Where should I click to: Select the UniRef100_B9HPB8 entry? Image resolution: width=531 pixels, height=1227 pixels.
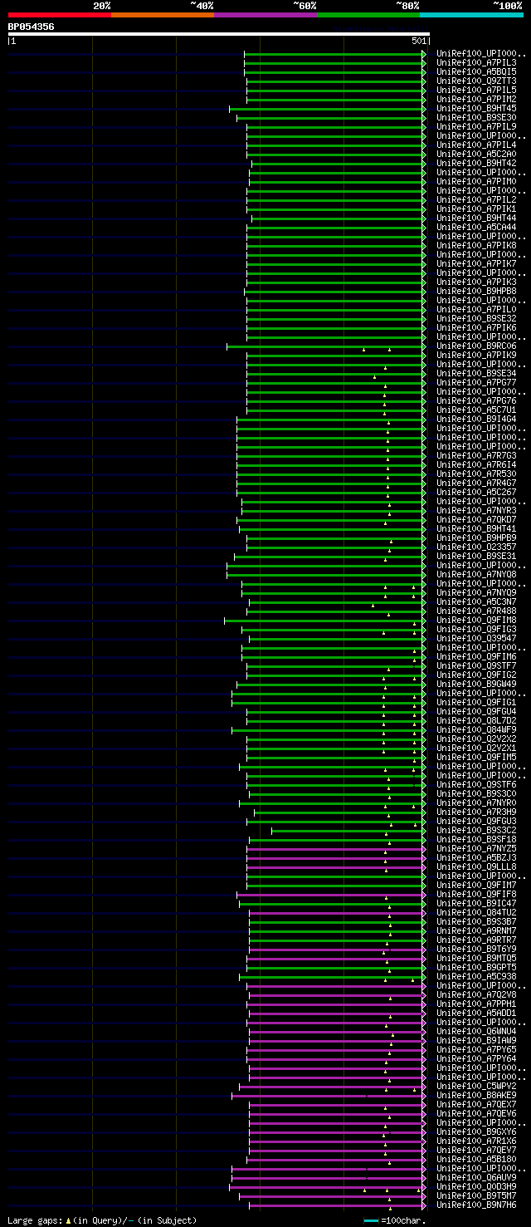coord(476,291)
